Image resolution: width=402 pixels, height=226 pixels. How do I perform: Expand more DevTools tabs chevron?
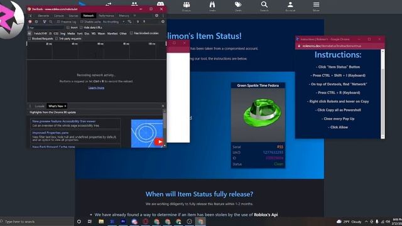pos(135,16)
